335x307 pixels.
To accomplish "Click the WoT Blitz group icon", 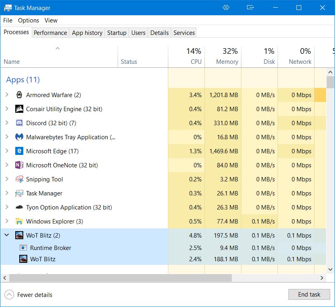I will click(x=19, y=235).
